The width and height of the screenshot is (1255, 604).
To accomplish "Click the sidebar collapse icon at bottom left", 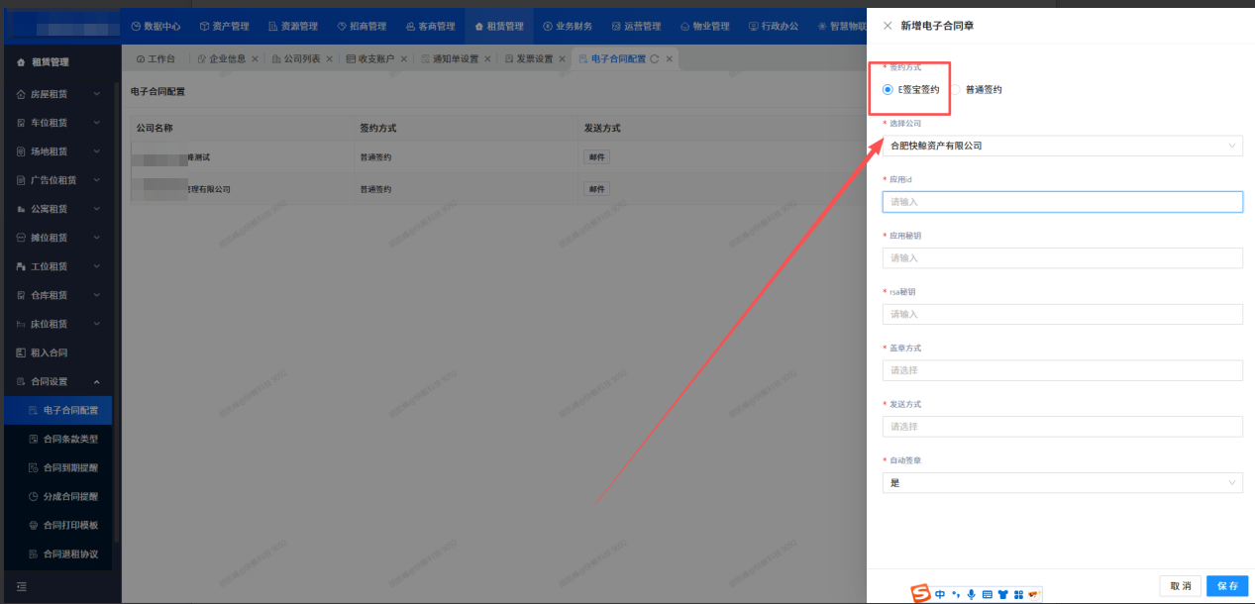I will [x=21, y=586].
